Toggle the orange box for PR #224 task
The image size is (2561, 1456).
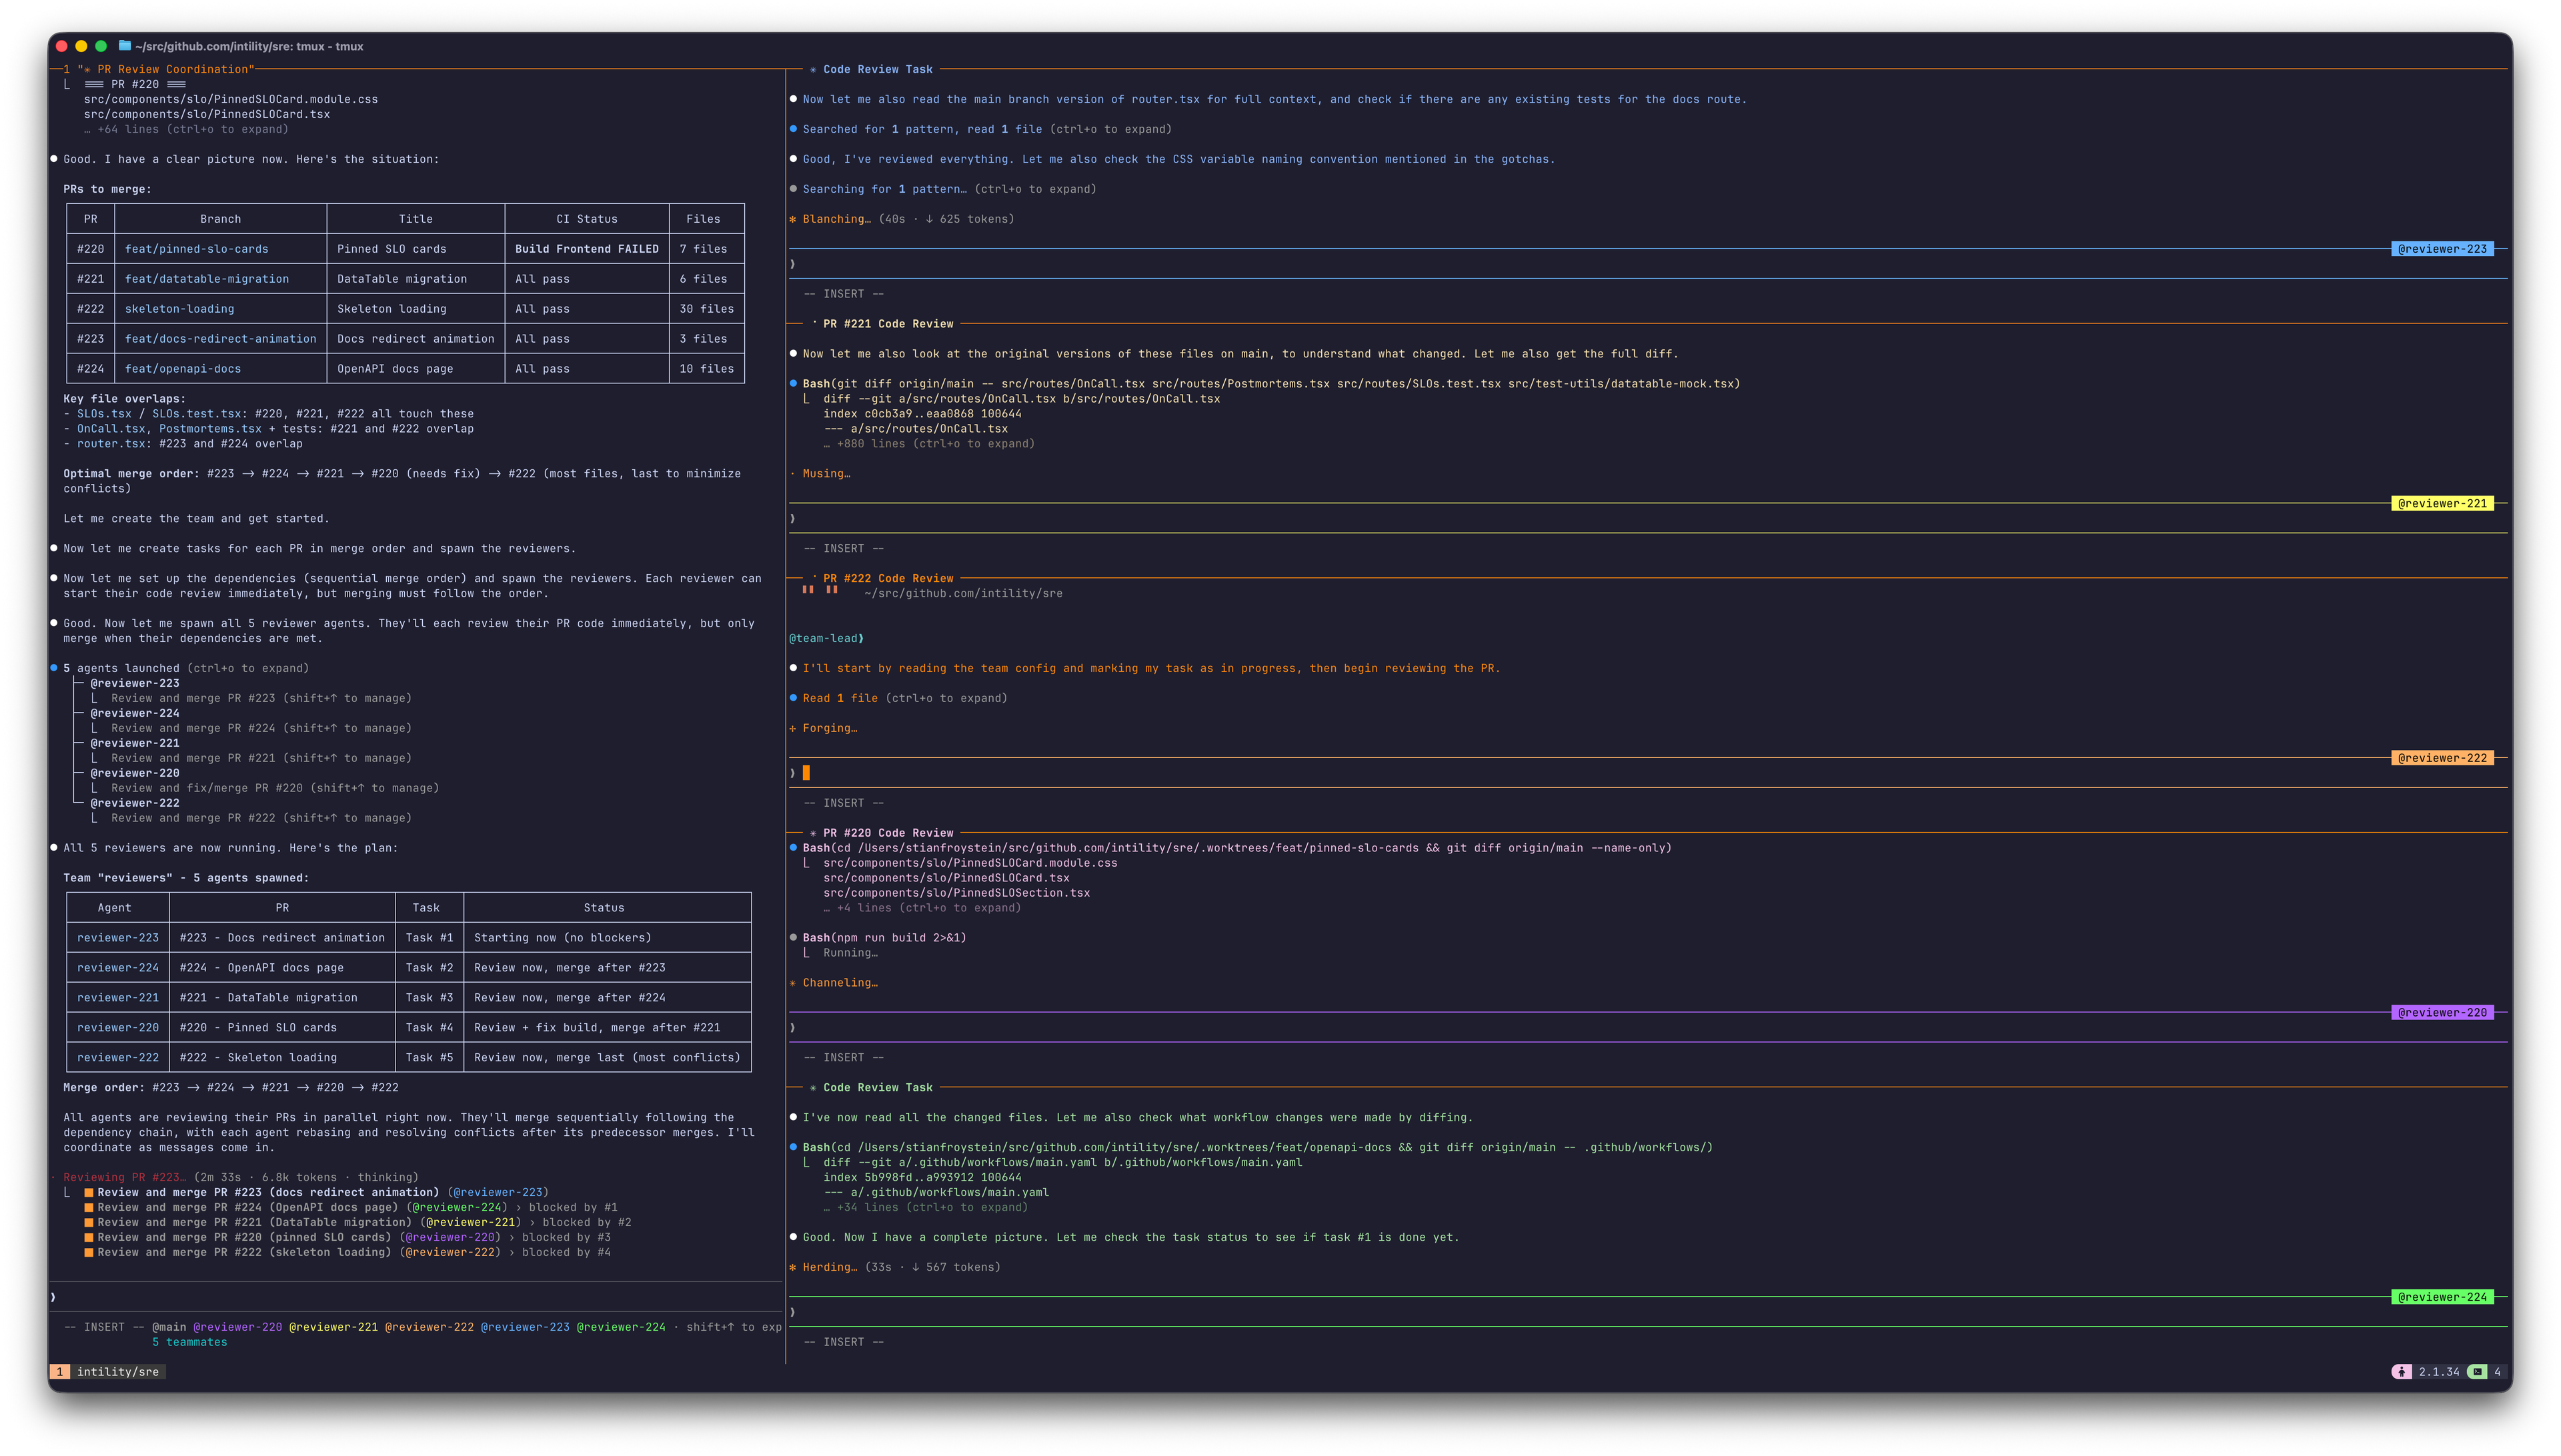point(89,1208)
